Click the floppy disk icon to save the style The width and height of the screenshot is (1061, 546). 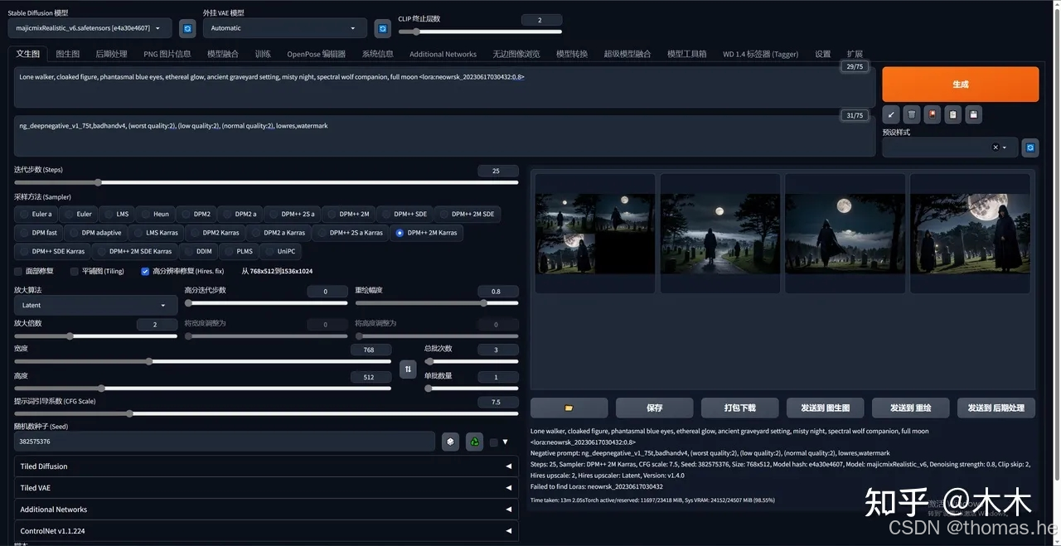click(974, 114)
